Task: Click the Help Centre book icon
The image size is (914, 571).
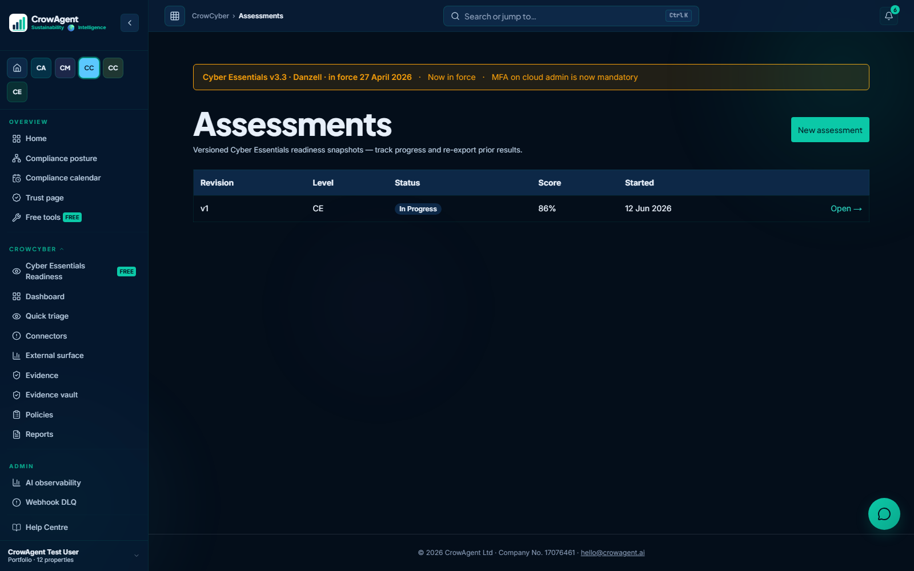Action: [x=17, y=528]
